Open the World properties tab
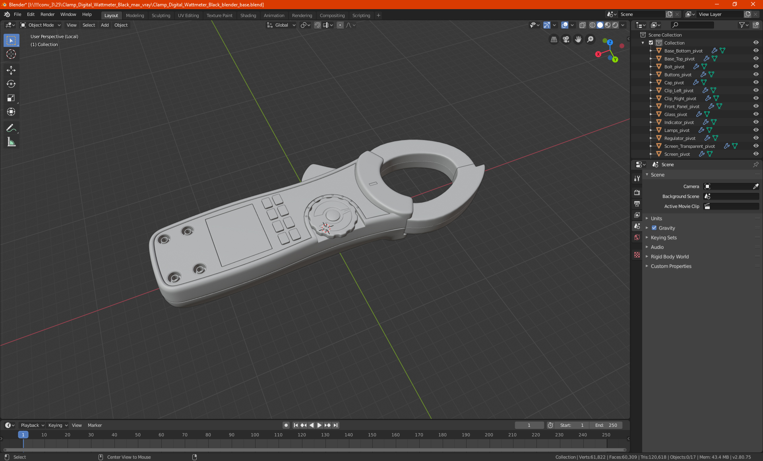The width and height of the screenshot is (763, 461). [x=637, y=237]
